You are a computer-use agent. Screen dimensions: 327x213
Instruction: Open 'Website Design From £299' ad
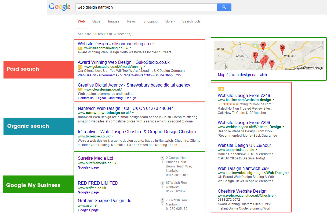pyautogui.click(x=244, y=122)
